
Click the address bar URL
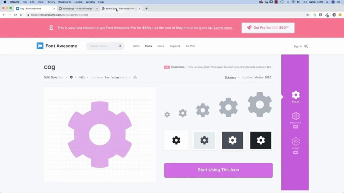tap(59, 15)
